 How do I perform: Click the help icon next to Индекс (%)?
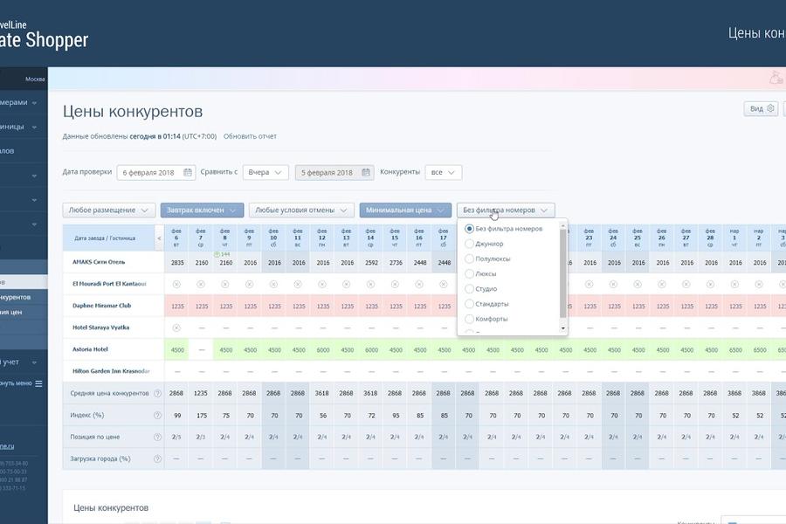156,415
